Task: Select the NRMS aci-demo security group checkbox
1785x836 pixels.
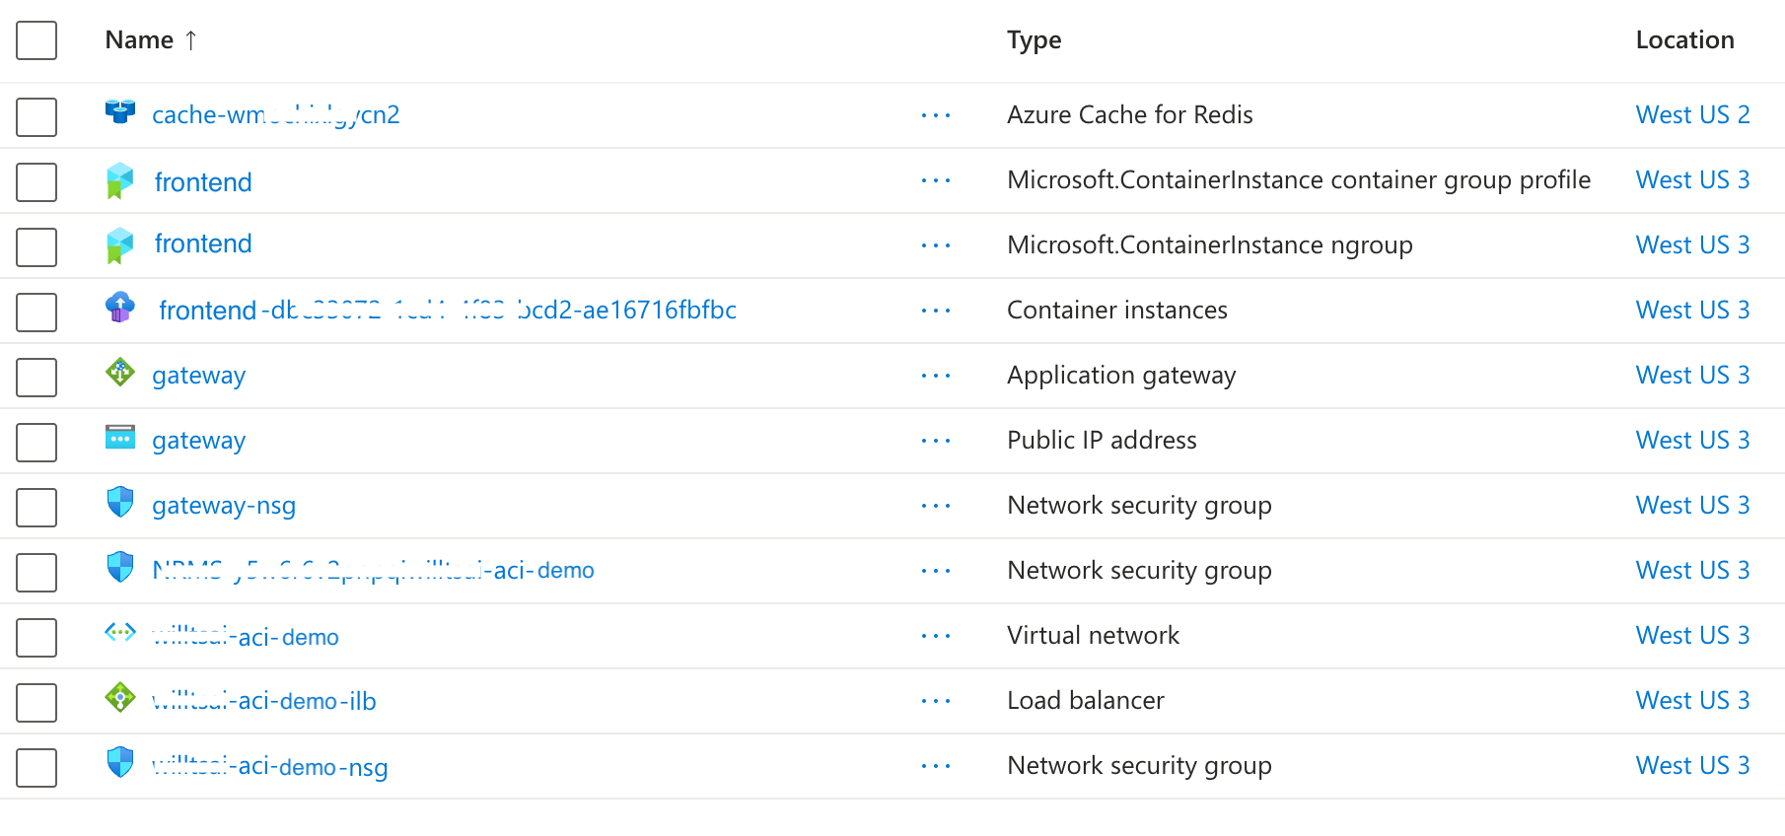Action: pyautogui.click(x=36, y=573)
